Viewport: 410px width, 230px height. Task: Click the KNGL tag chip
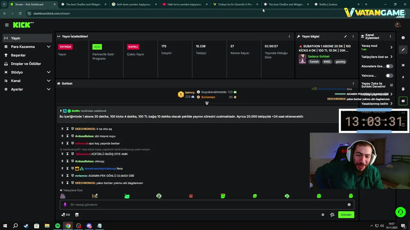[327, 62]
